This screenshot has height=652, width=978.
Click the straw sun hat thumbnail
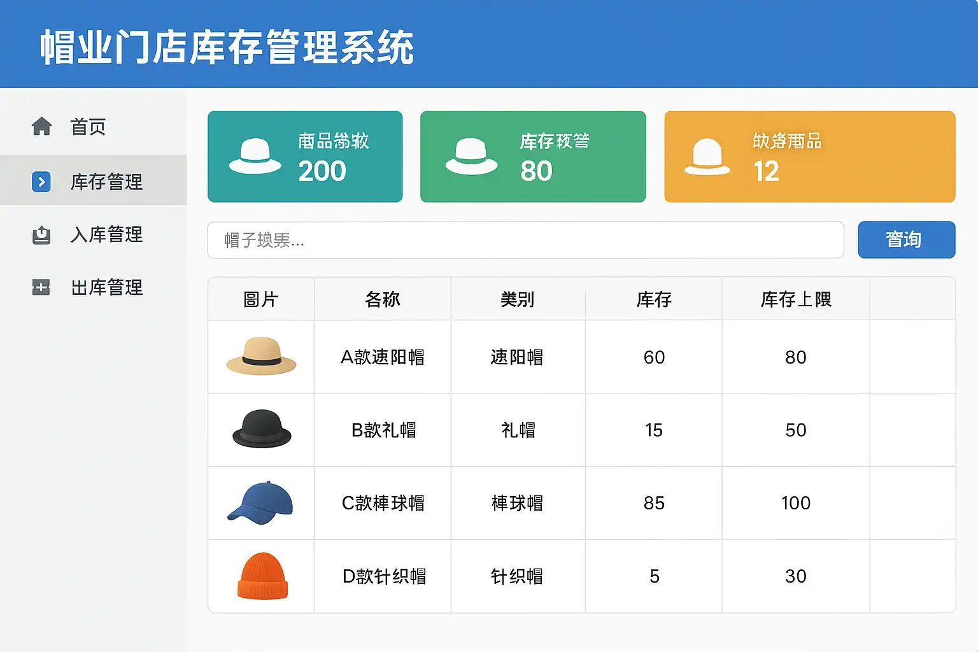pyautogui.click(x=261, y=357)
